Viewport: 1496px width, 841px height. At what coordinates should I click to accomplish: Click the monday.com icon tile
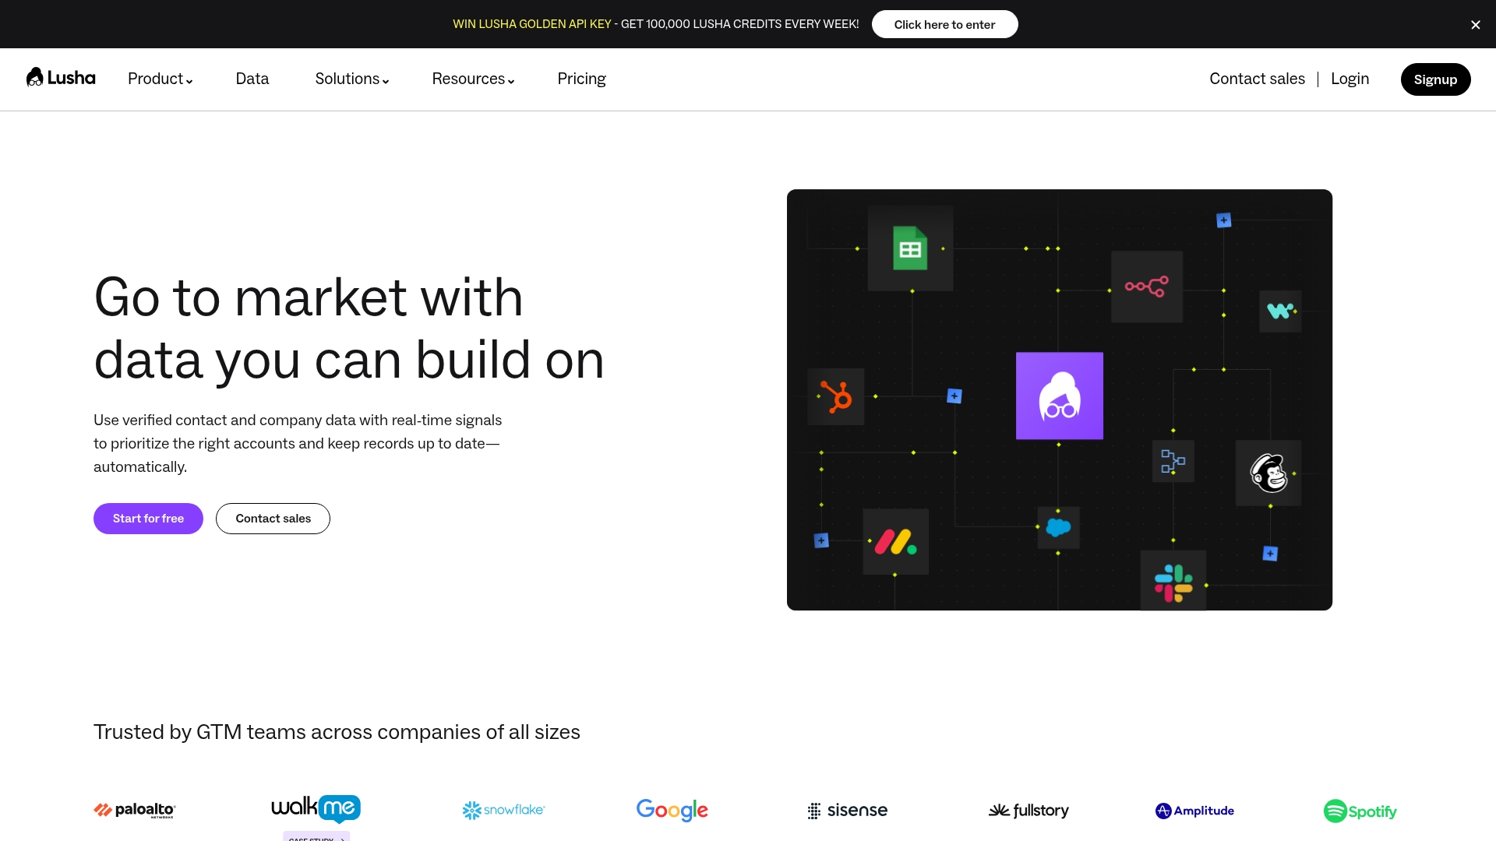click(x=895, y=542)
